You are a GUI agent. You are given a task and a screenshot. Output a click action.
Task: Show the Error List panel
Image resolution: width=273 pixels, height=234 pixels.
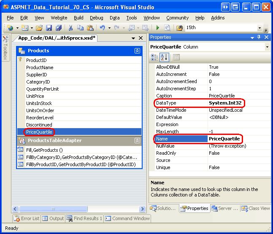pyautogui.click(x=27, y=218)
